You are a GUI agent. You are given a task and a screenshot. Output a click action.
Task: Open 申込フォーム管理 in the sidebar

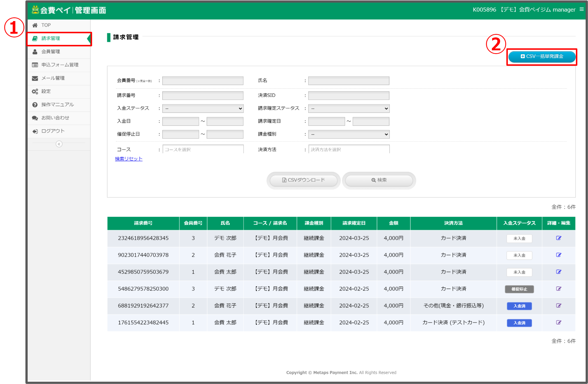(59, 65)
